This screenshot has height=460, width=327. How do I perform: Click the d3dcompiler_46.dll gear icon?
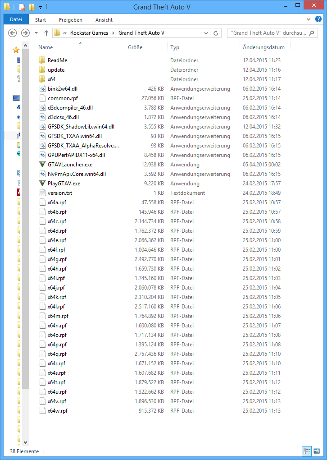click(42, 108)
